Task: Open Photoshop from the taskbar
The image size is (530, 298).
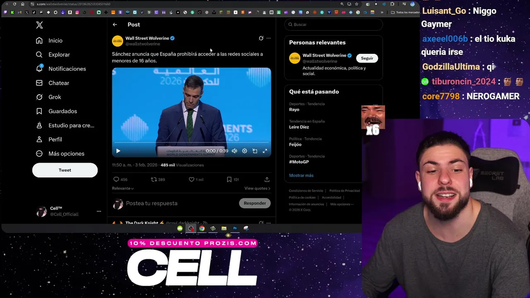Action: (x=235, y=228)
